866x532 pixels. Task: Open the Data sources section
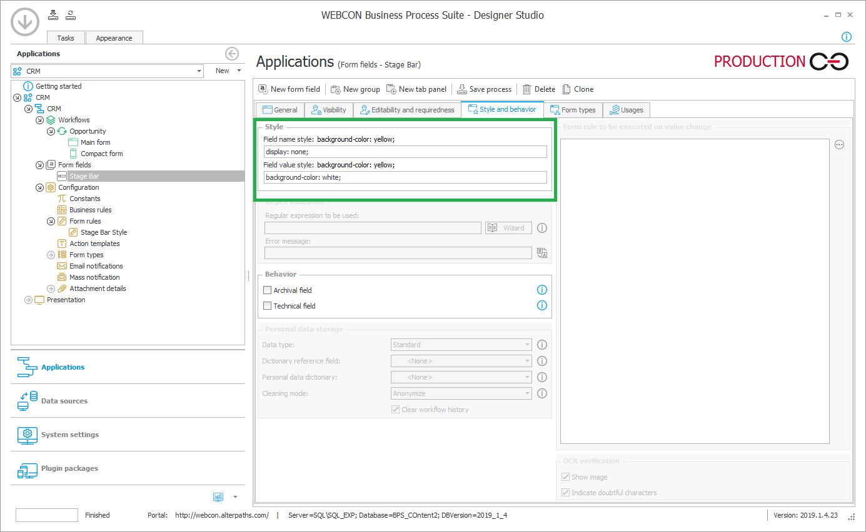click(128, 401)
